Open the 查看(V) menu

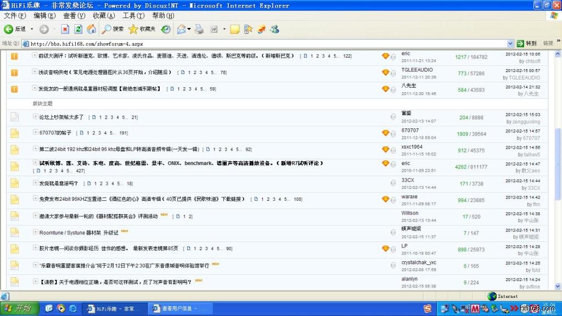point(74,16)
